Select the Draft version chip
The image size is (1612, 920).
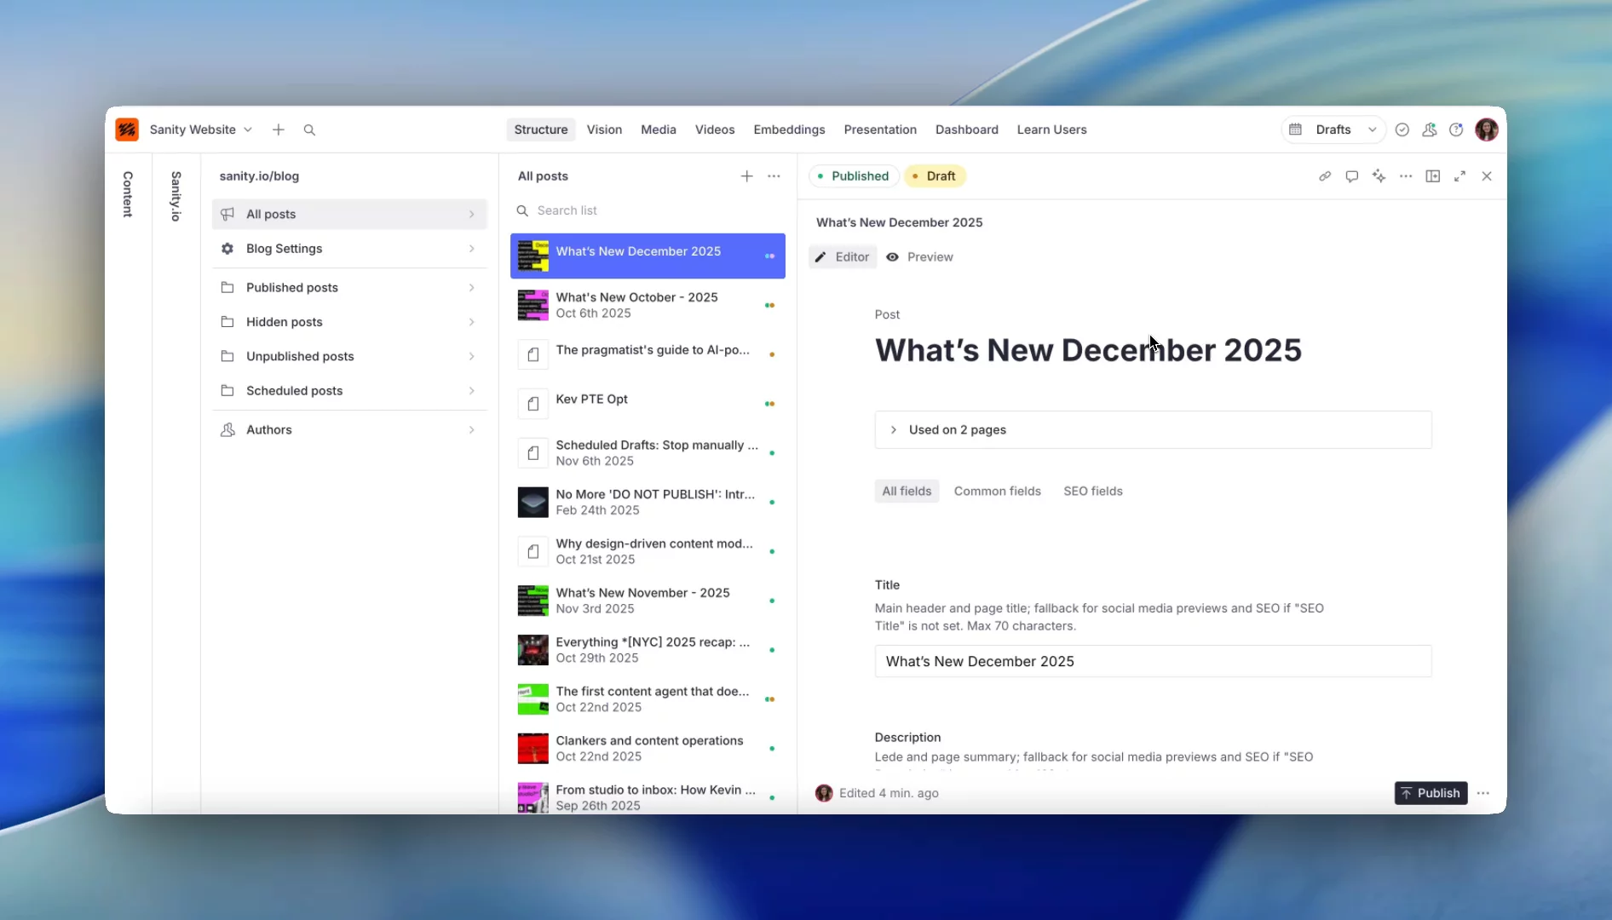935,176
